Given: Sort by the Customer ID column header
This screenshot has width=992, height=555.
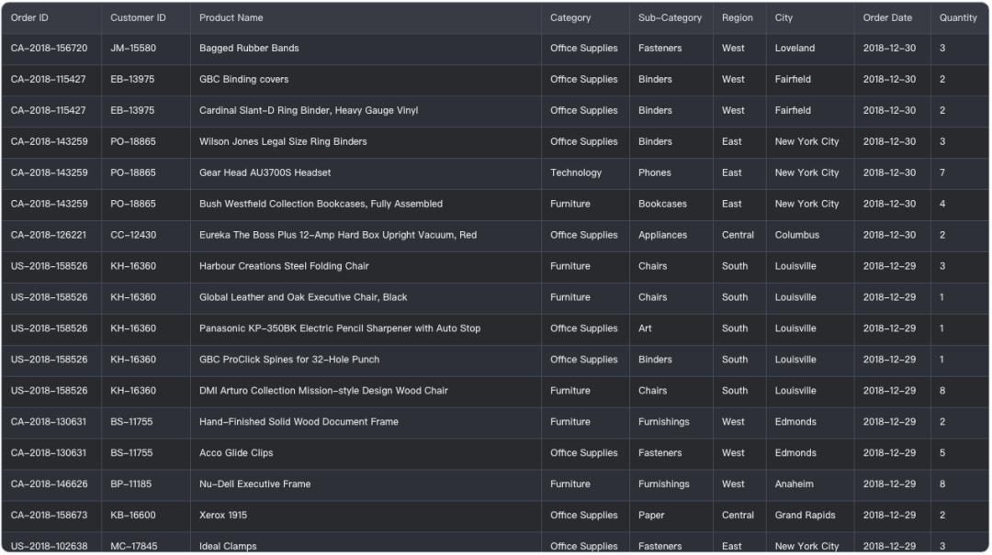Looking at the screenshot, I should click(138, 17).
